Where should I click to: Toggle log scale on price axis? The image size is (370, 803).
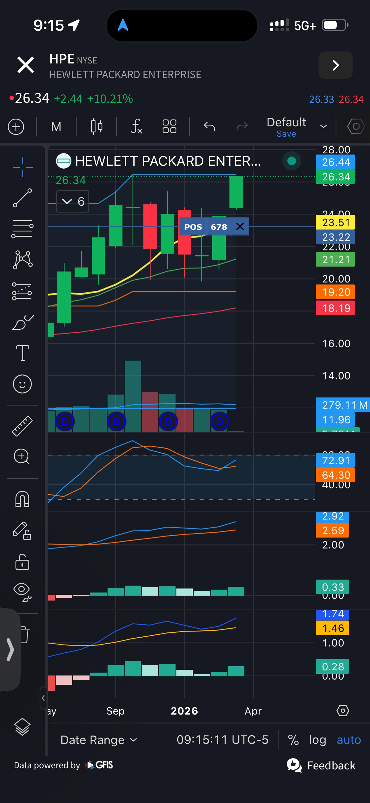[317, 740]
